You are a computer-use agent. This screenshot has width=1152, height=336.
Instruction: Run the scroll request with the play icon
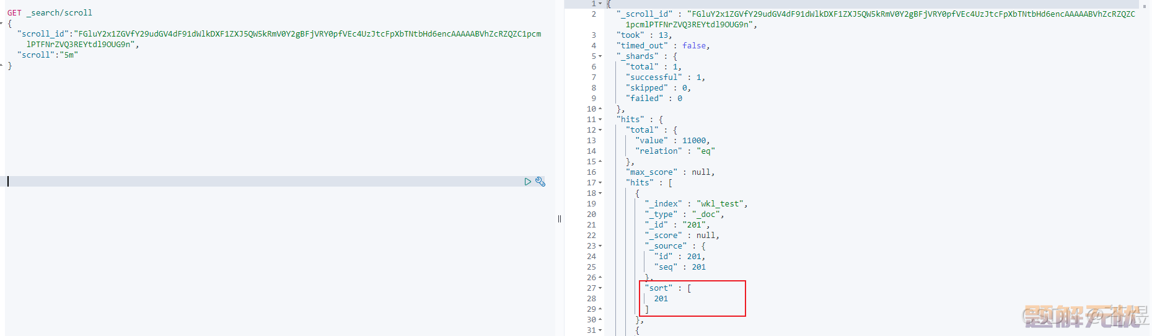(x=528, y=182)
